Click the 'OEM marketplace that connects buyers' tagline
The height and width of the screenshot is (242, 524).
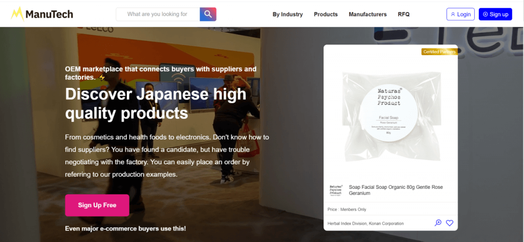pyautogui.click(x=161, y=73)
